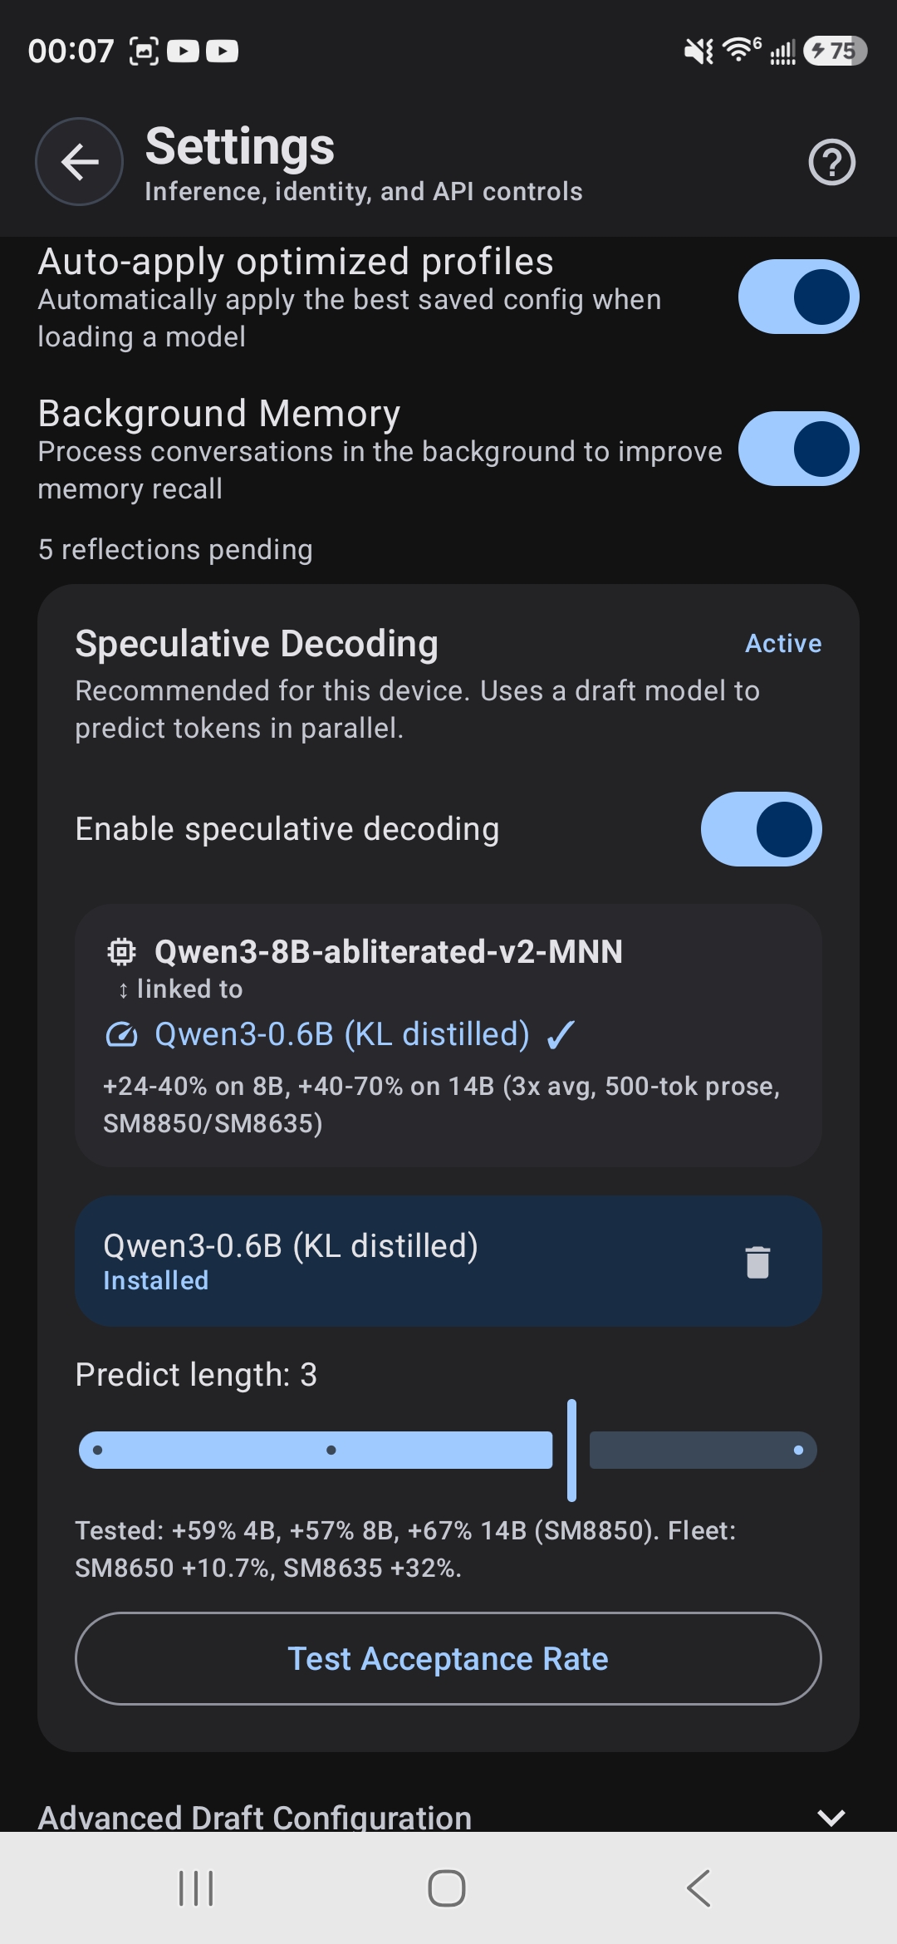Tap the screen-capture icon in the status bar

(x=143, y=51)
